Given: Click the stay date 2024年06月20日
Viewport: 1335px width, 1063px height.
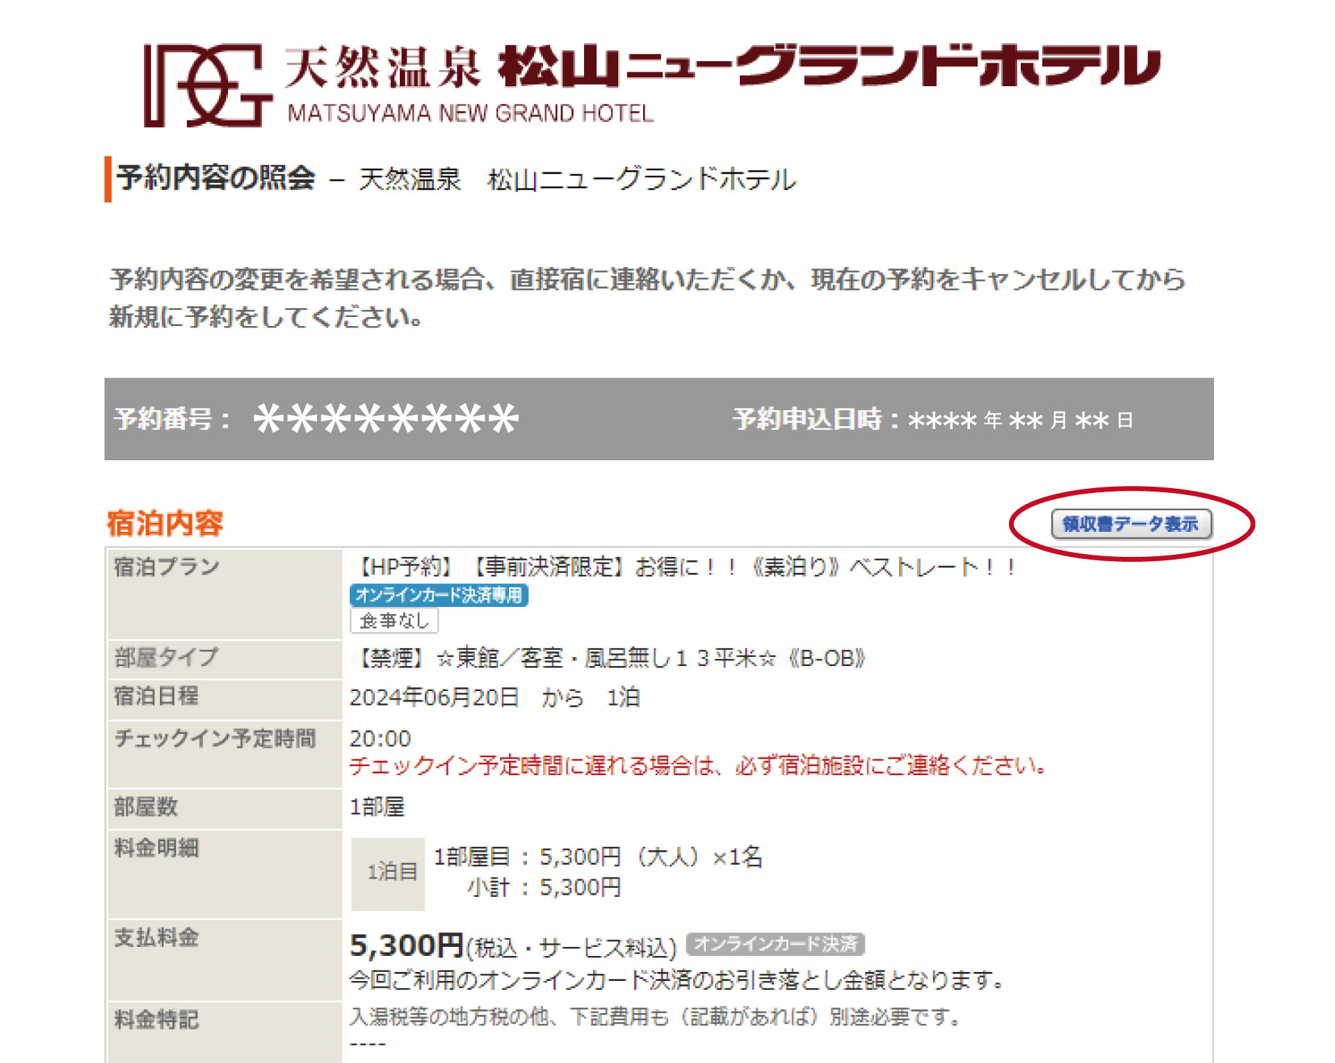Looking at the screenshot, I should pos(434,697).
